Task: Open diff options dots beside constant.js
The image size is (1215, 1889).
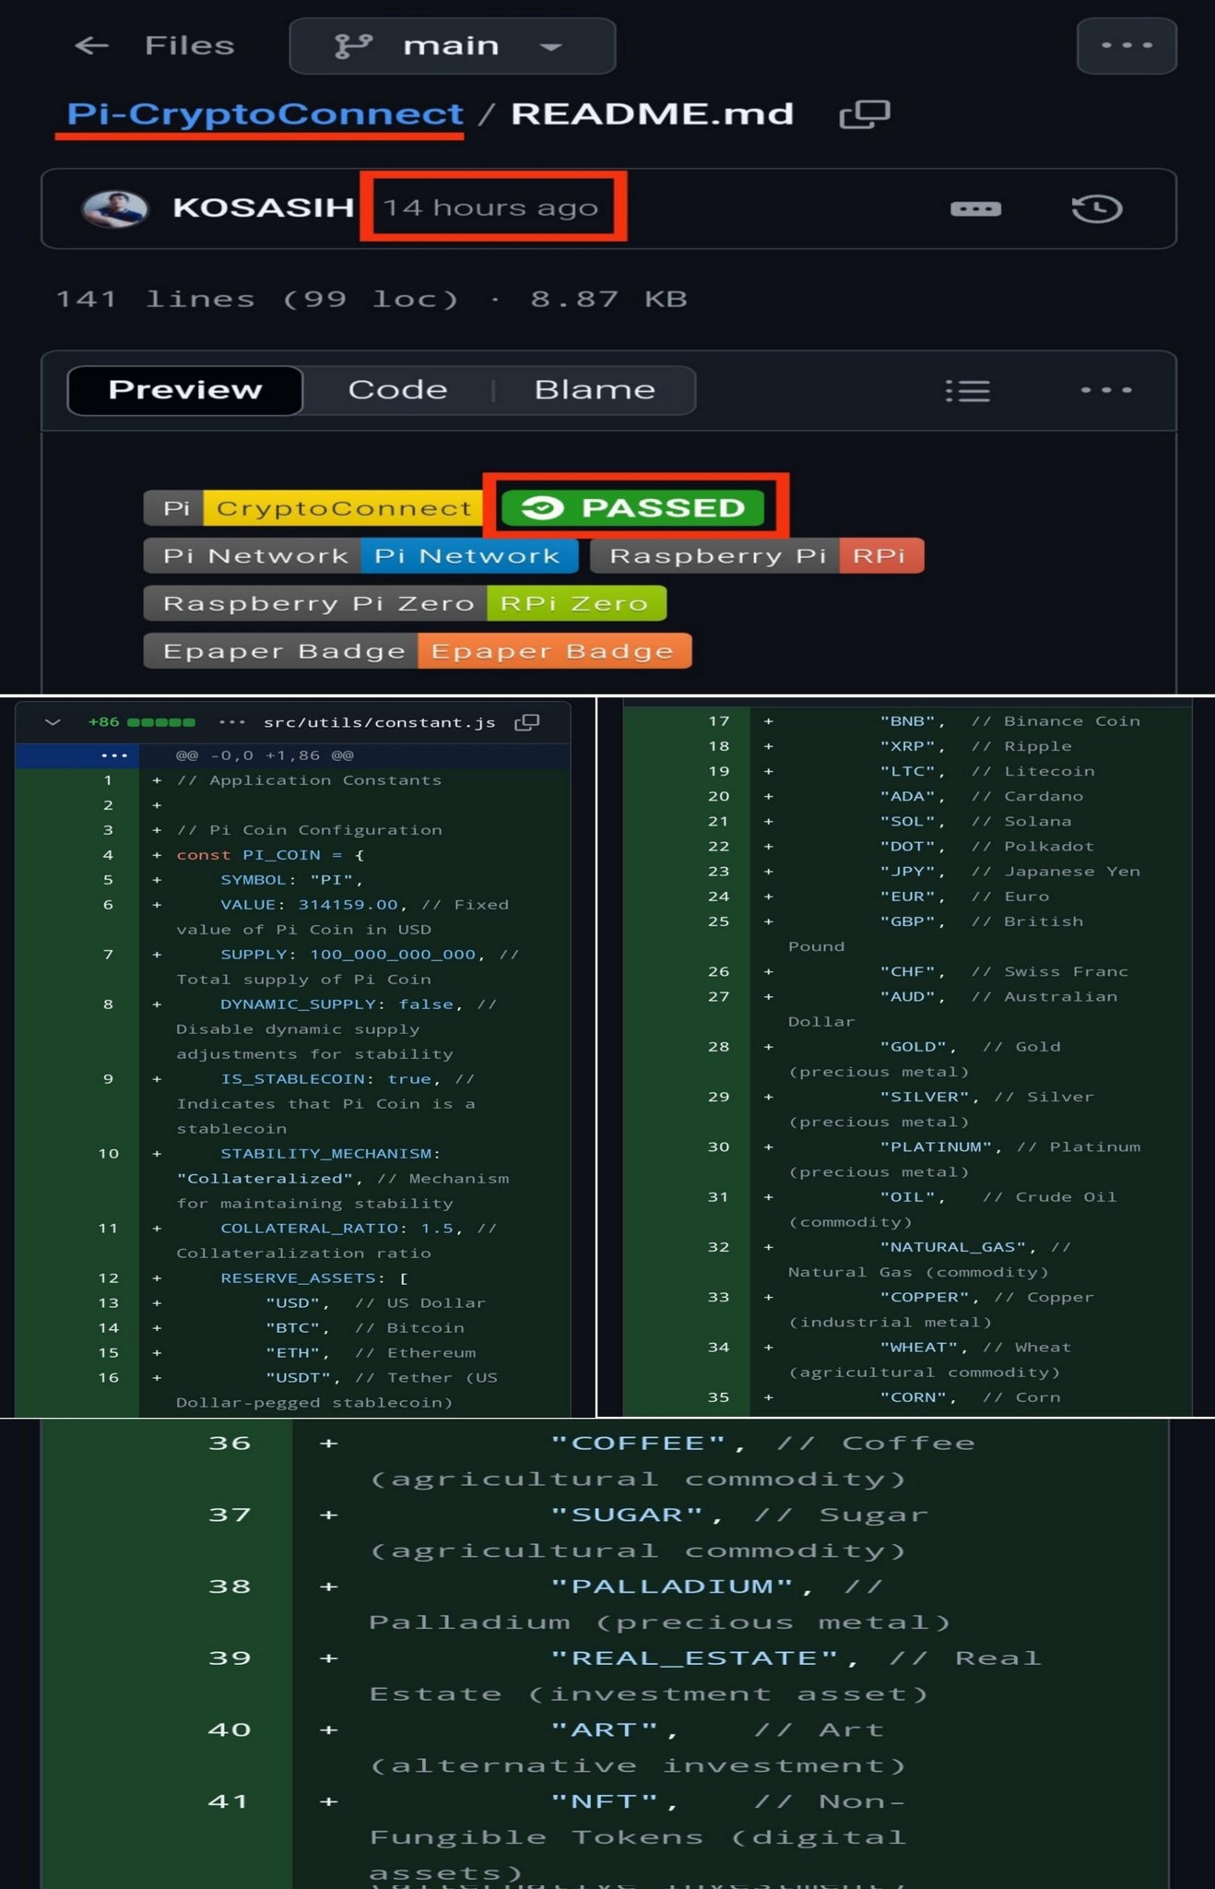Action: tap(231, 722)
